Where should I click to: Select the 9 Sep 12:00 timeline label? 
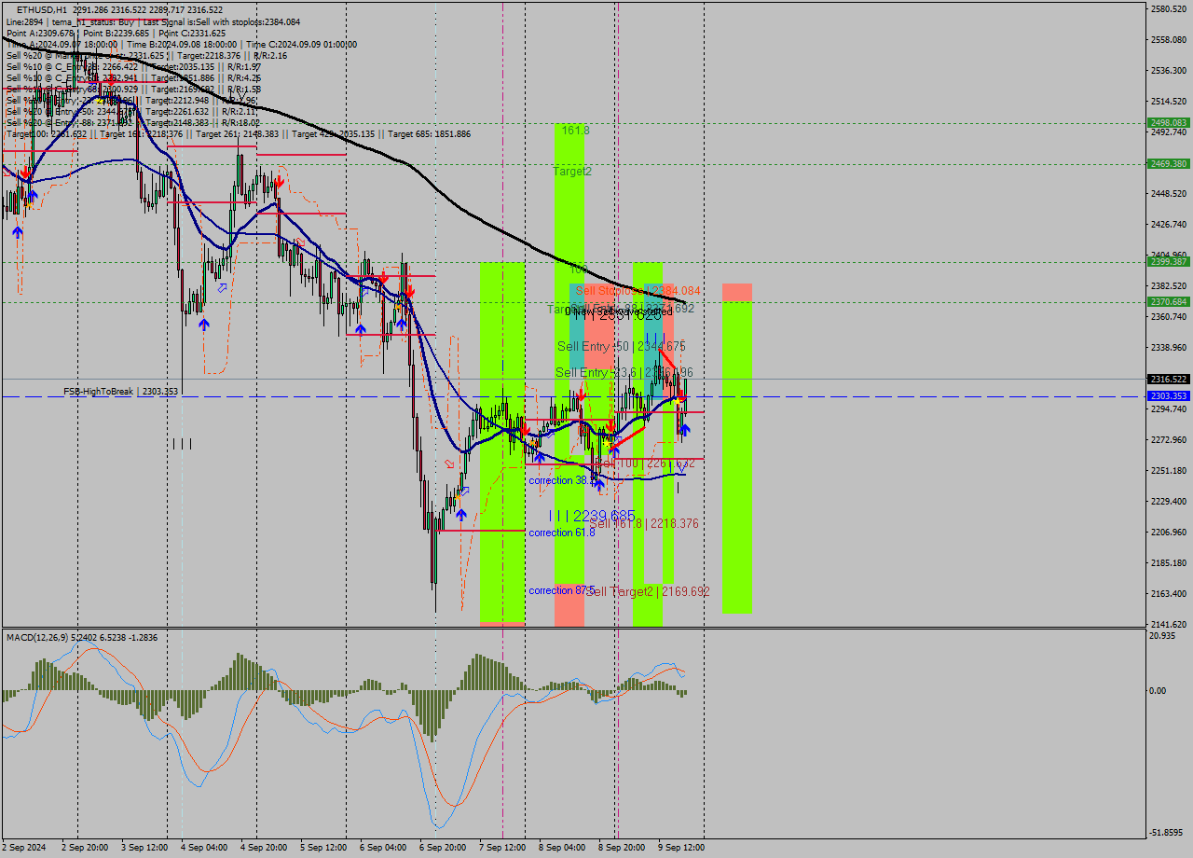[681, 849]
